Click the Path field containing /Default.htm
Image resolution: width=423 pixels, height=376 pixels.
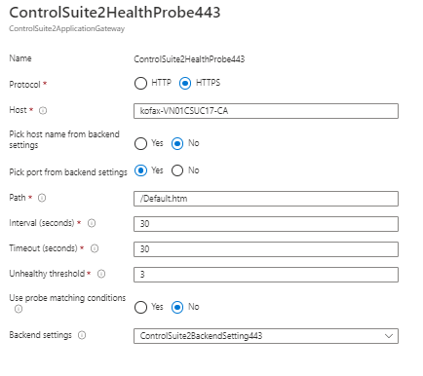(266, 199)
